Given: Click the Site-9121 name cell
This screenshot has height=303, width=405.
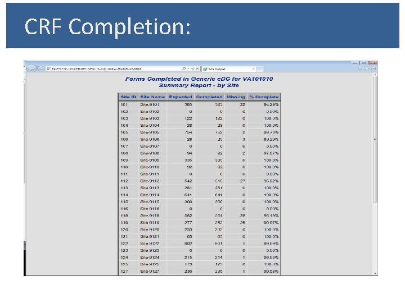Looking at the screenshot, I should (x=150, y=237).
